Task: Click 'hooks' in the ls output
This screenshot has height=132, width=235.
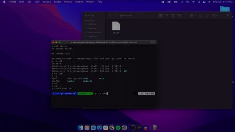Action: (70, 81)
